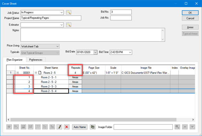Click the Notes scrollbar down arrow
This screenshot has height=136, width=202.
163,39
